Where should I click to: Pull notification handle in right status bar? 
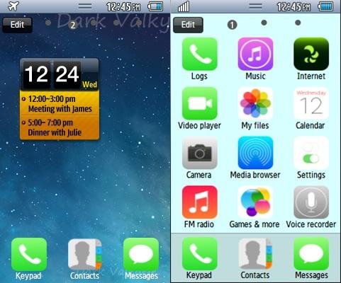pos(255,6)
